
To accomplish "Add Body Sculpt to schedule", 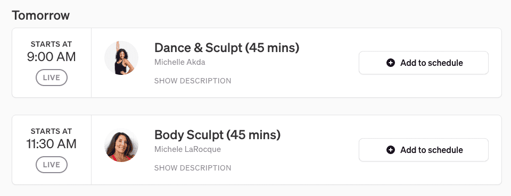I will 424,150.
